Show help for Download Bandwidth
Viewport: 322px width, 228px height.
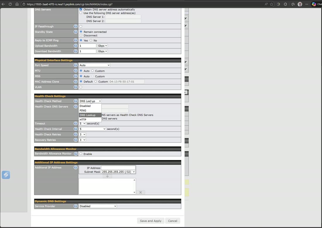pos(76,51)
